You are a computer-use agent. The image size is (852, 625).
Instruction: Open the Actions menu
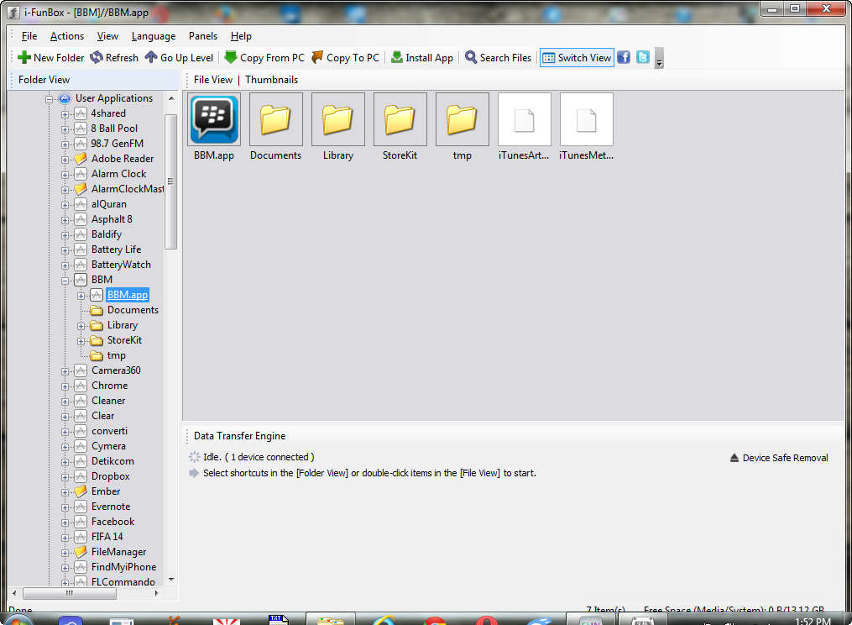click(67, 36)
